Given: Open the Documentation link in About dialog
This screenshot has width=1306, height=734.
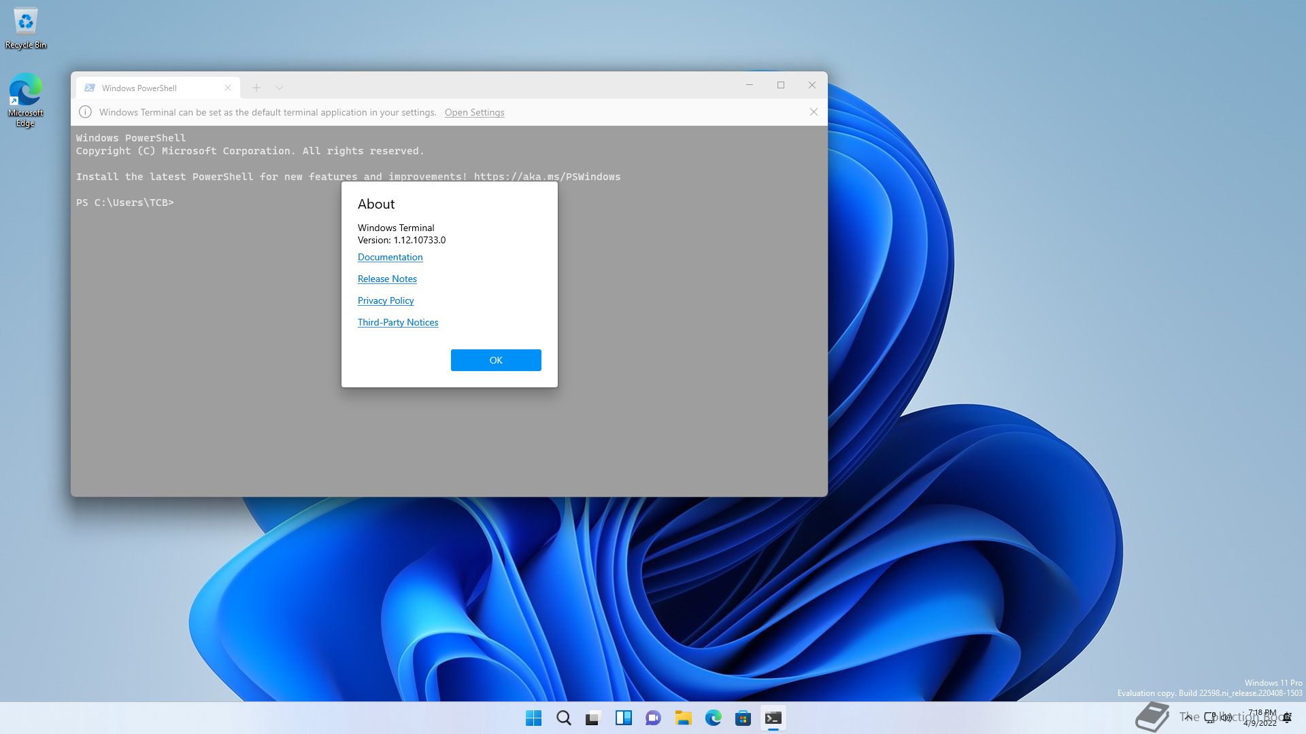Looking at the screenshot, I should point(390,257).
